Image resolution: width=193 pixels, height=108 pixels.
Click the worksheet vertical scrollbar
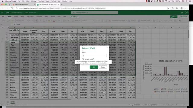tap(188, 34)
